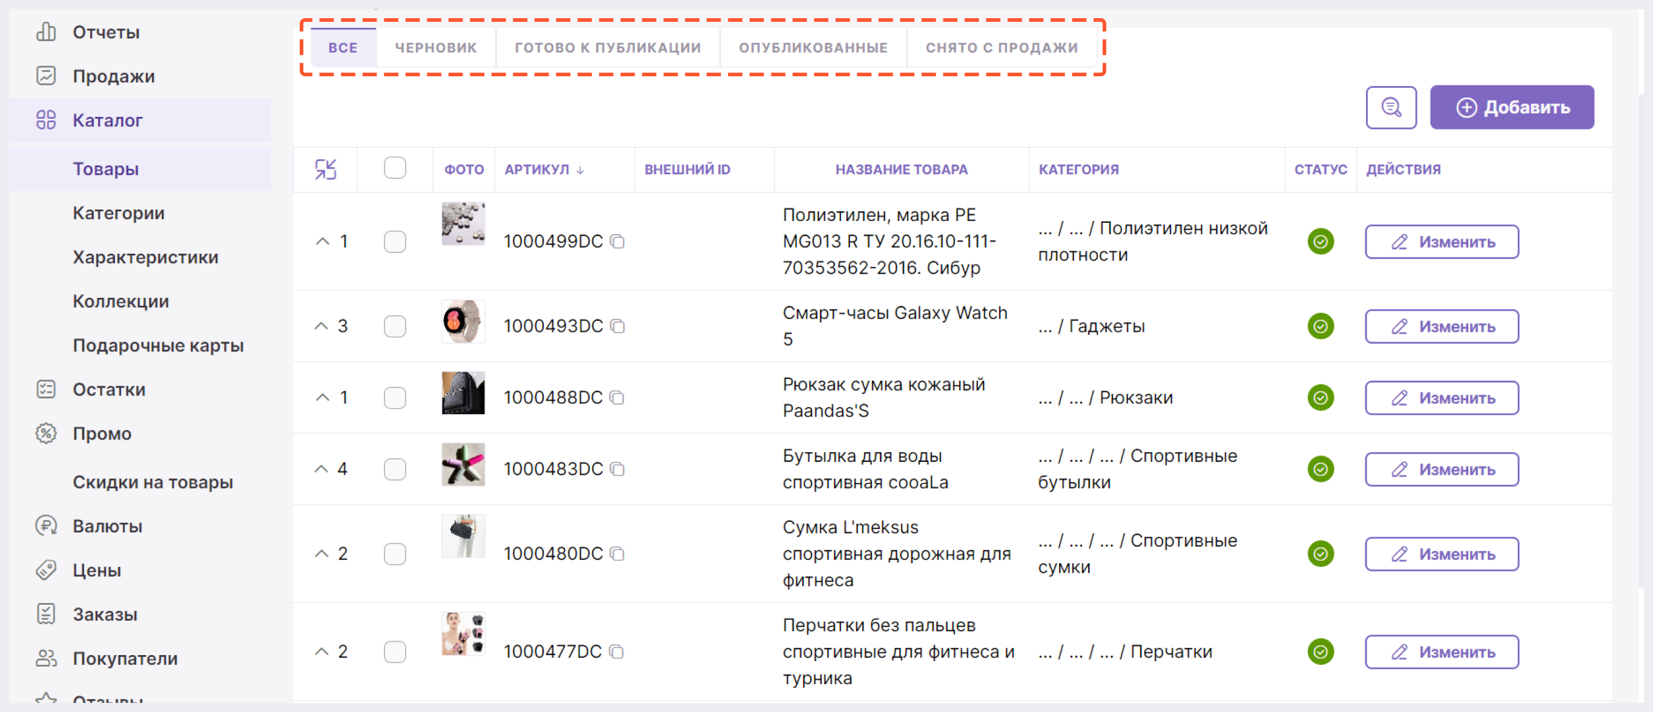Collapse variants of Бутылка для воды chevron
This screenshot has height=712, width=1653.
click(322, 469)
